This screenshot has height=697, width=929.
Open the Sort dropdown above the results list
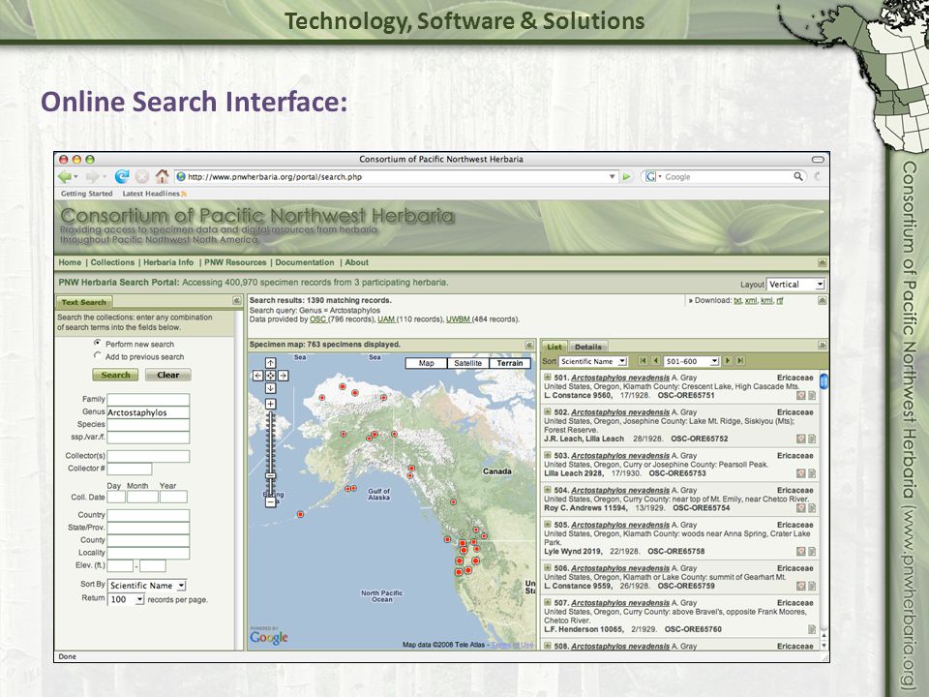click(593, 361)
